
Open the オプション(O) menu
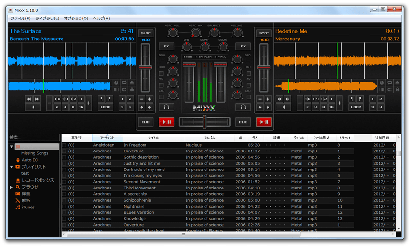pos(76,19)
